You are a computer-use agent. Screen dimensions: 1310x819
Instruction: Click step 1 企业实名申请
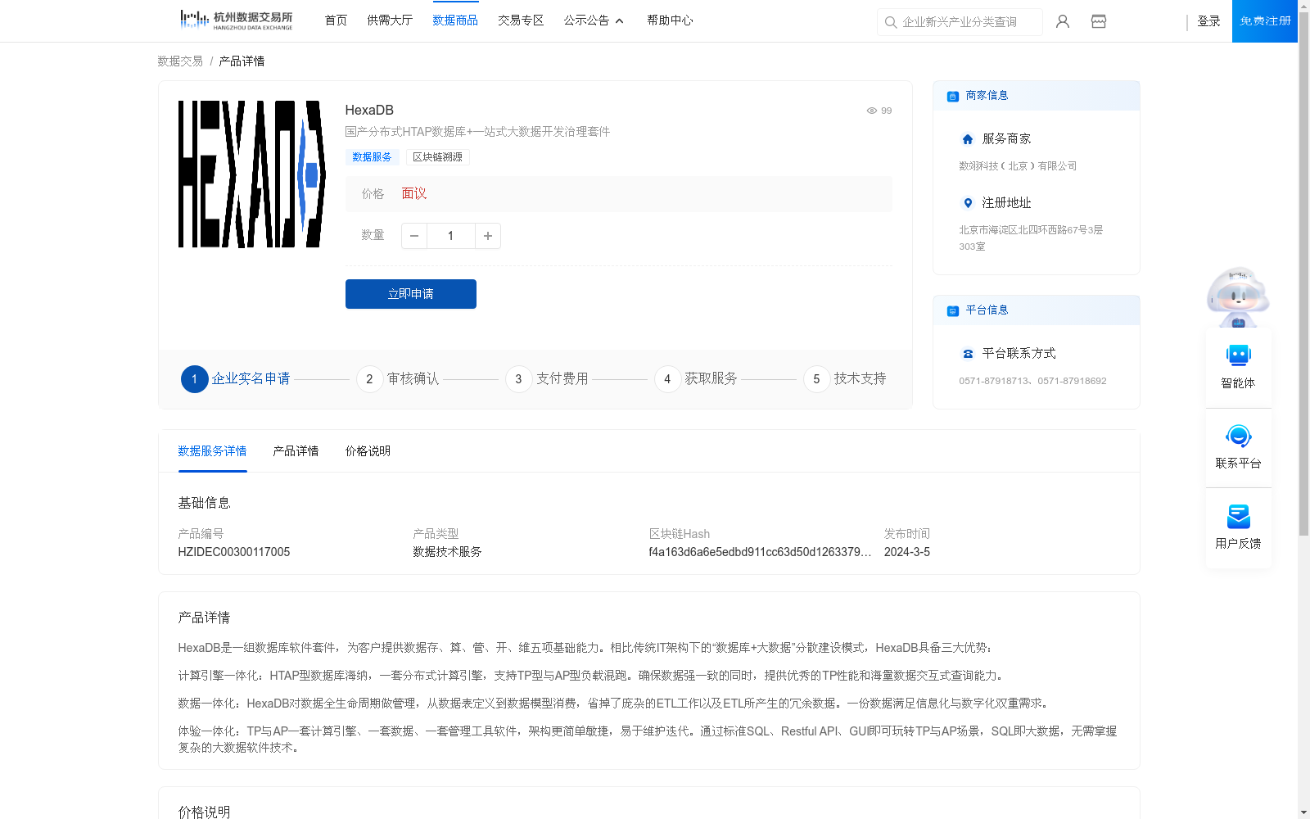point(236,379)
